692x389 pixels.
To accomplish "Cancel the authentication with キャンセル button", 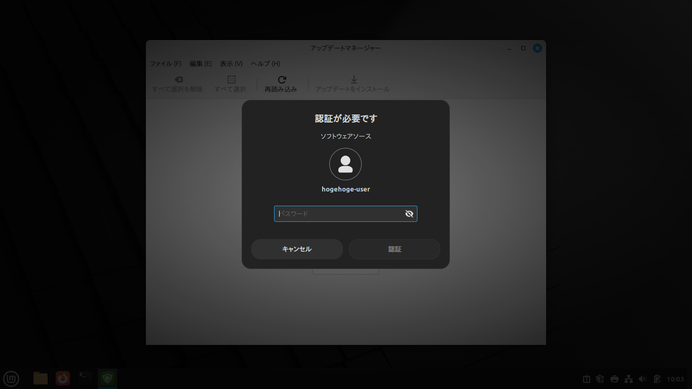I will click(x=297, y=249).
